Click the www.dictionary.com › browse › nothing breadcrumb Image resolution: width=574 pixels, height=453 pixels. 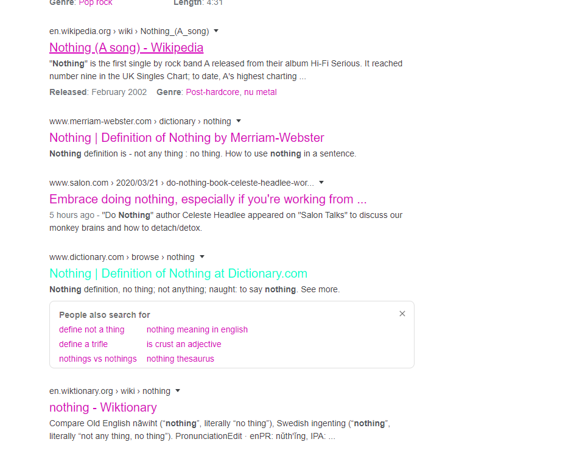click(122, 257)
